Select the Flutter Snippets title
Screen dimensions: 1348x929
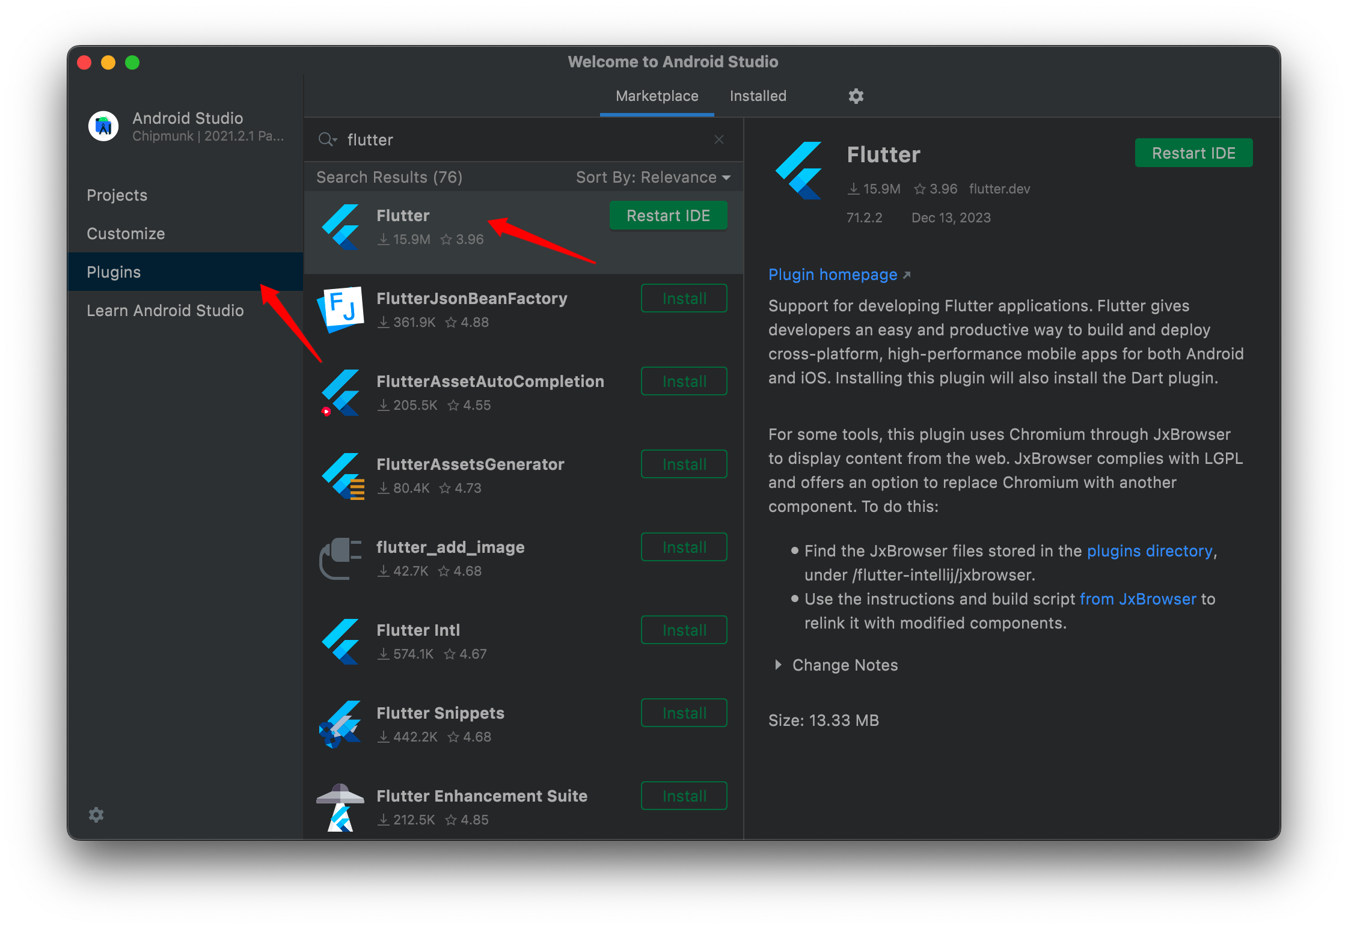click(440, 713)
